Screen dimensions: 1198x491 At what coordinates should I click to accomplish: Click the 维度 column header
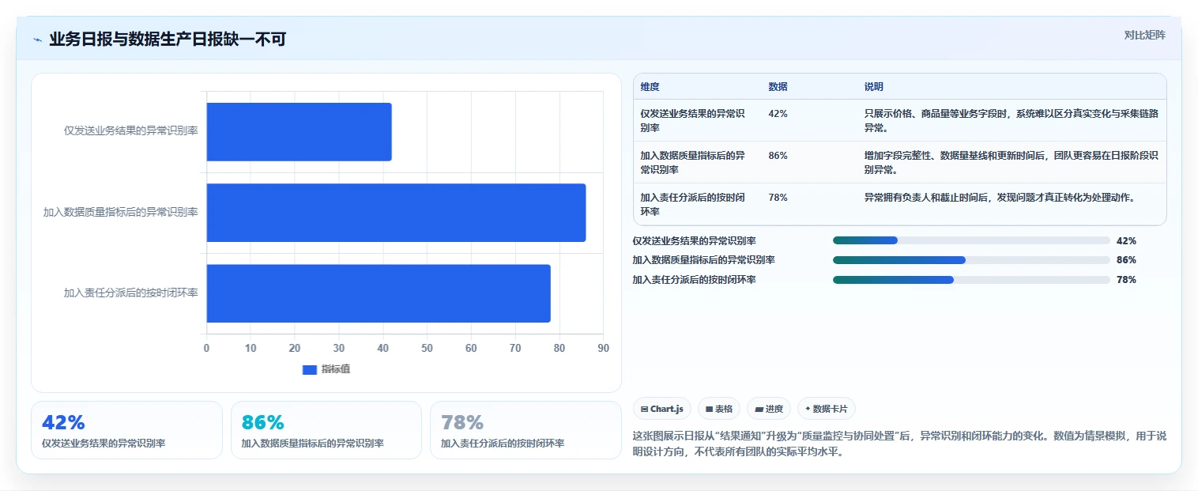[650, 87]
